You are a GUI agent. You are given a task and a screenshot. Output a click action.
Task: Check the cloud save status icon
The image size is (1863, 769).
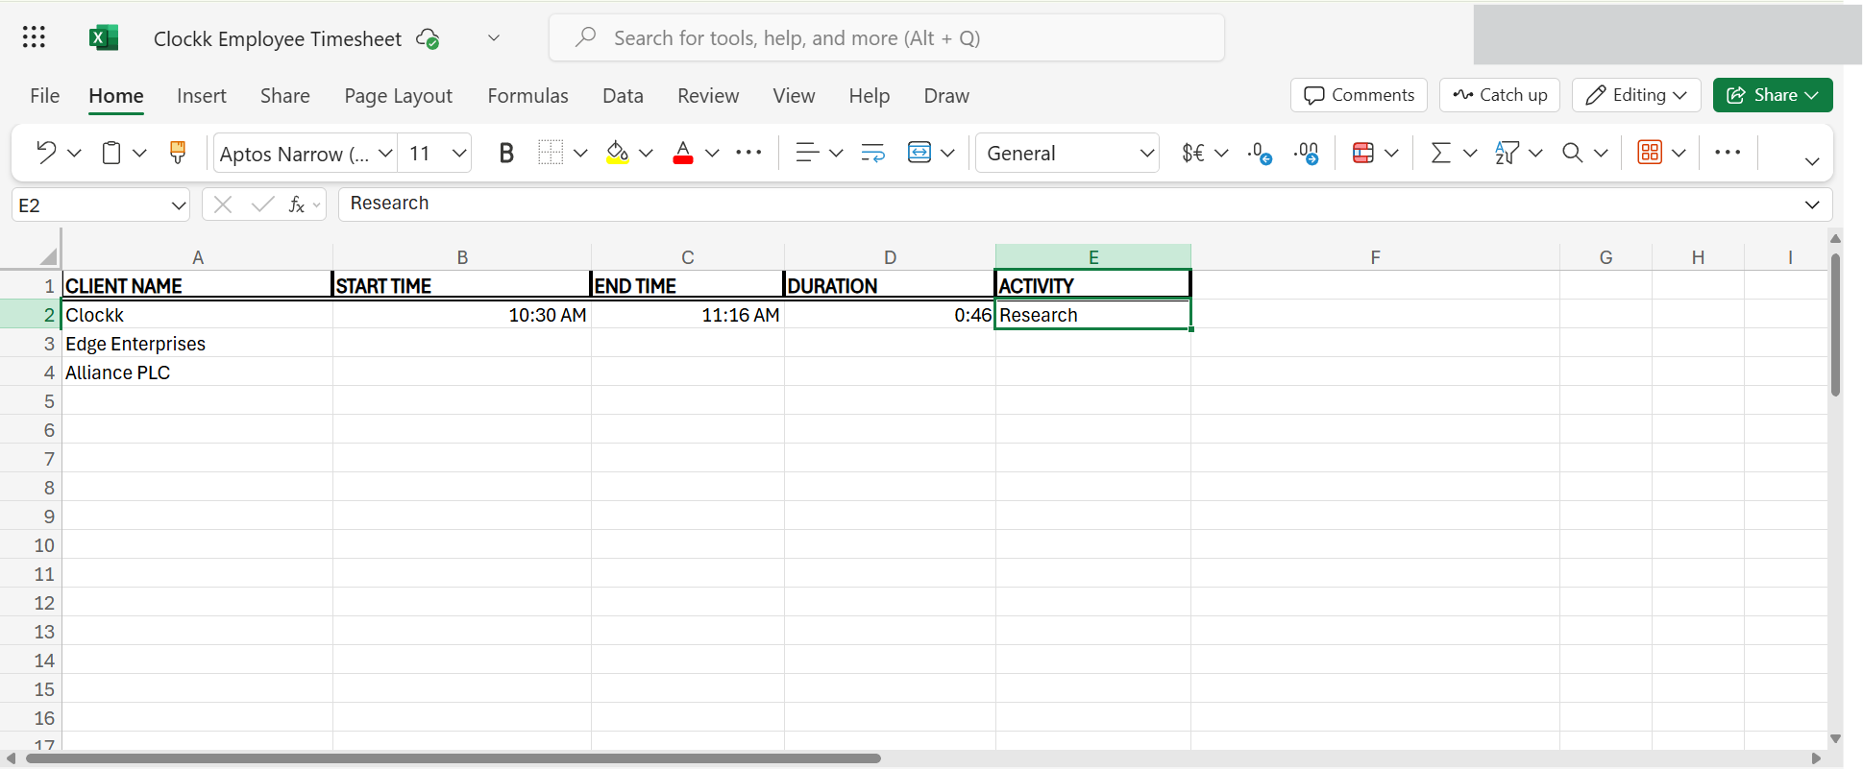point(428,38)
